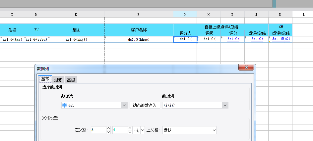Select column header C
Screen dimensions: 313x141
tap(12, 14)
